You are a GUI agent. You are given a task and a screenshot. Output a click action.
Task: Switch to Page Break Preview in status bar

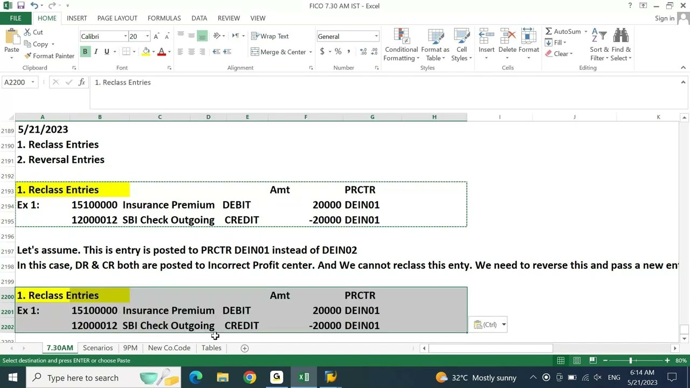click(592, 360)
